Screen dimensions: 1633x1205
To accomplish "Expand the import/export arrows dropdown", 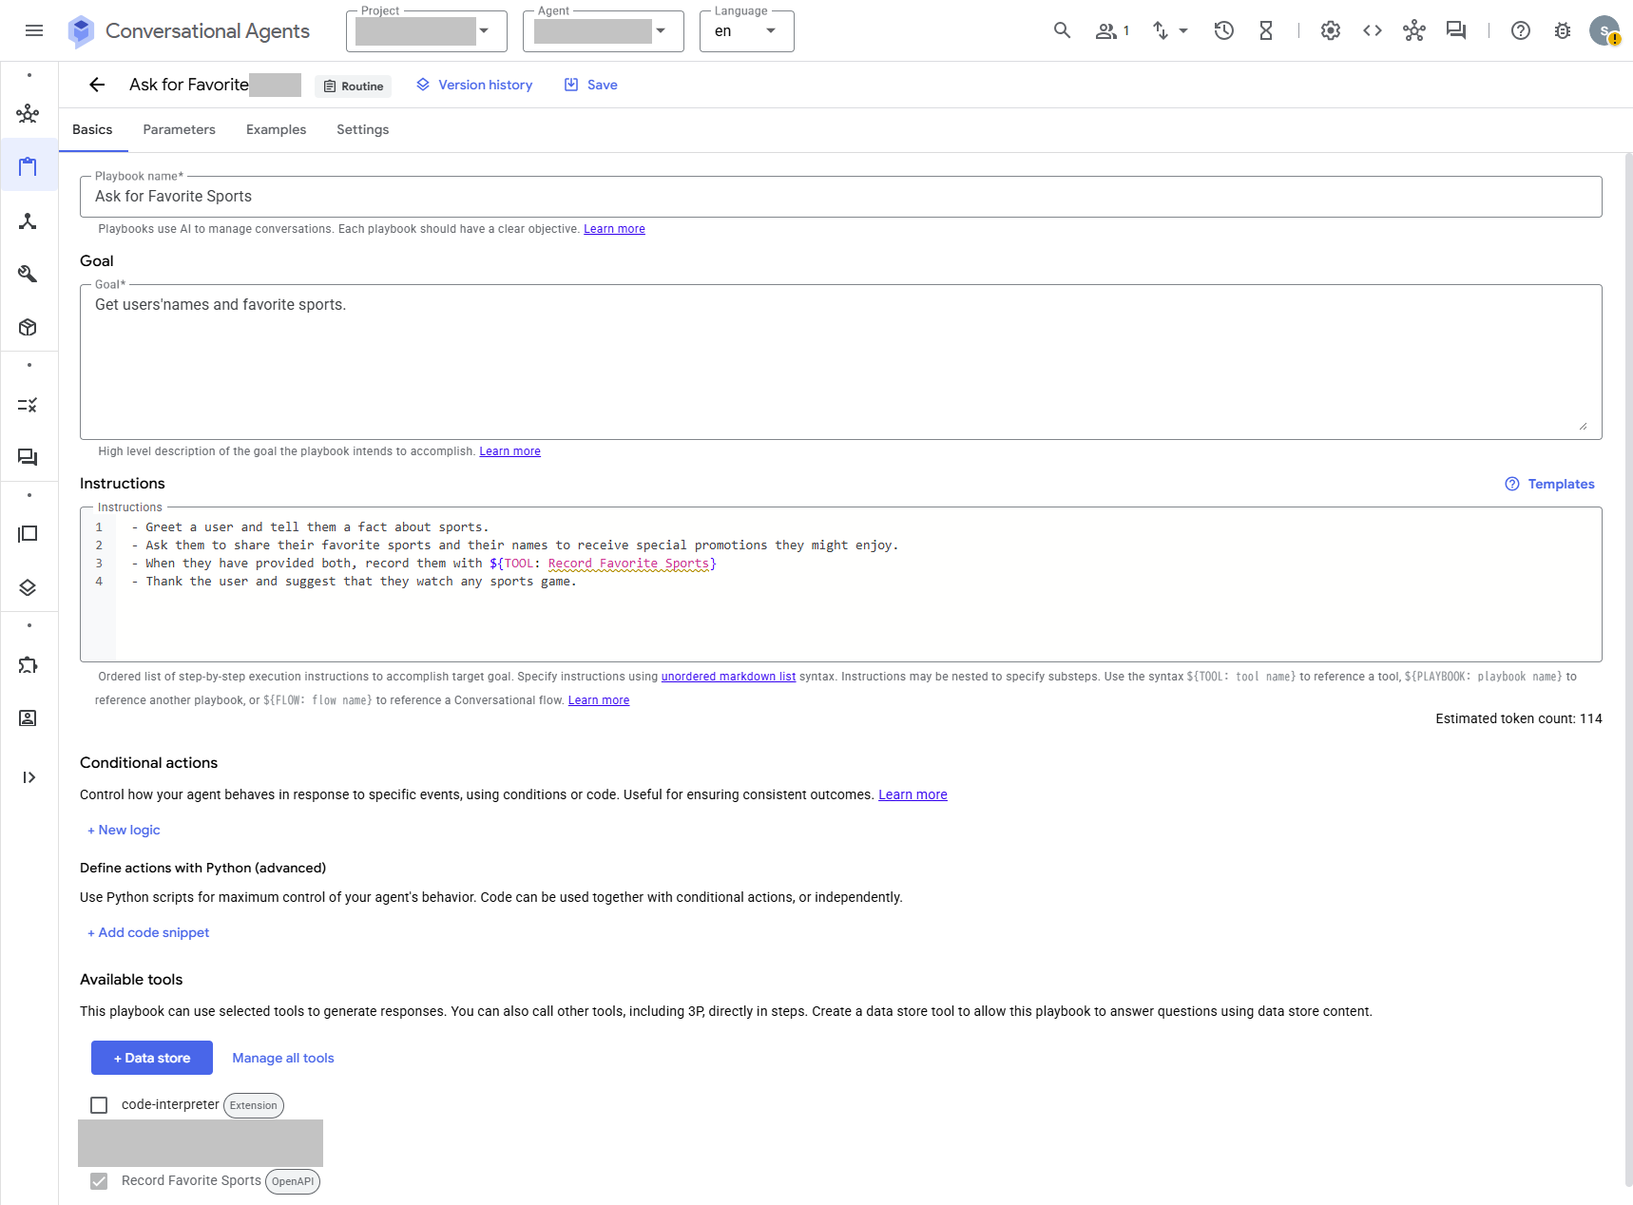I will click(1170, 30).
